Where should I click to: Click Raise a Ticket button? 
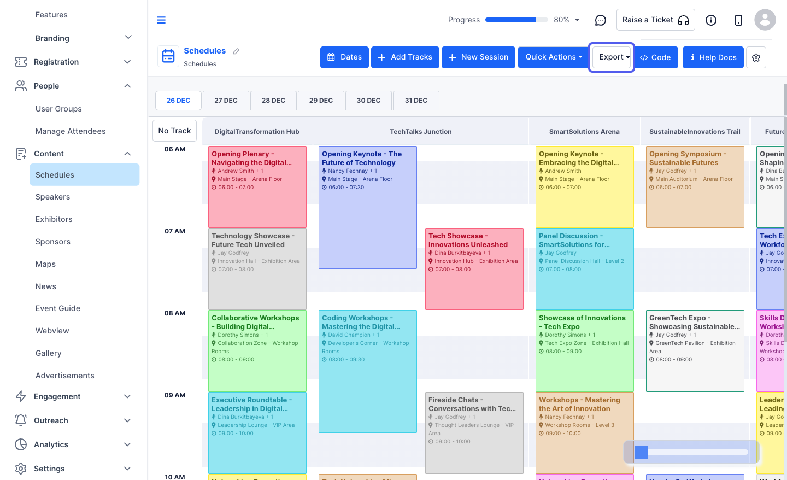click(656, 20)
